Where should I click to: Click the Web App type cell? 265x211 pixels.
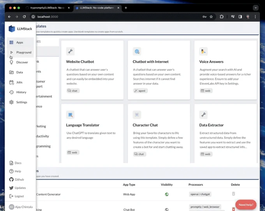129,194
